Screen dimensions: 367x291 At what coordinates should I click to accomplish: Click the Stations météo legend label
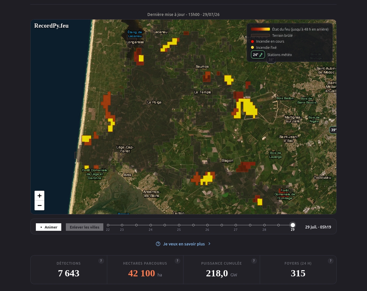pyautogui.click(x=279, y=55)
